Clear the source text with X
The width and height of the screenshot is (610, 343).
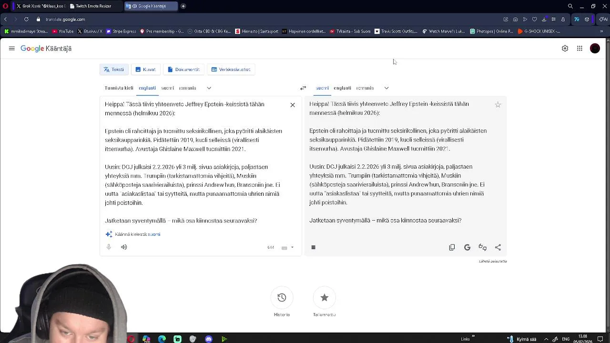(293, 105)
